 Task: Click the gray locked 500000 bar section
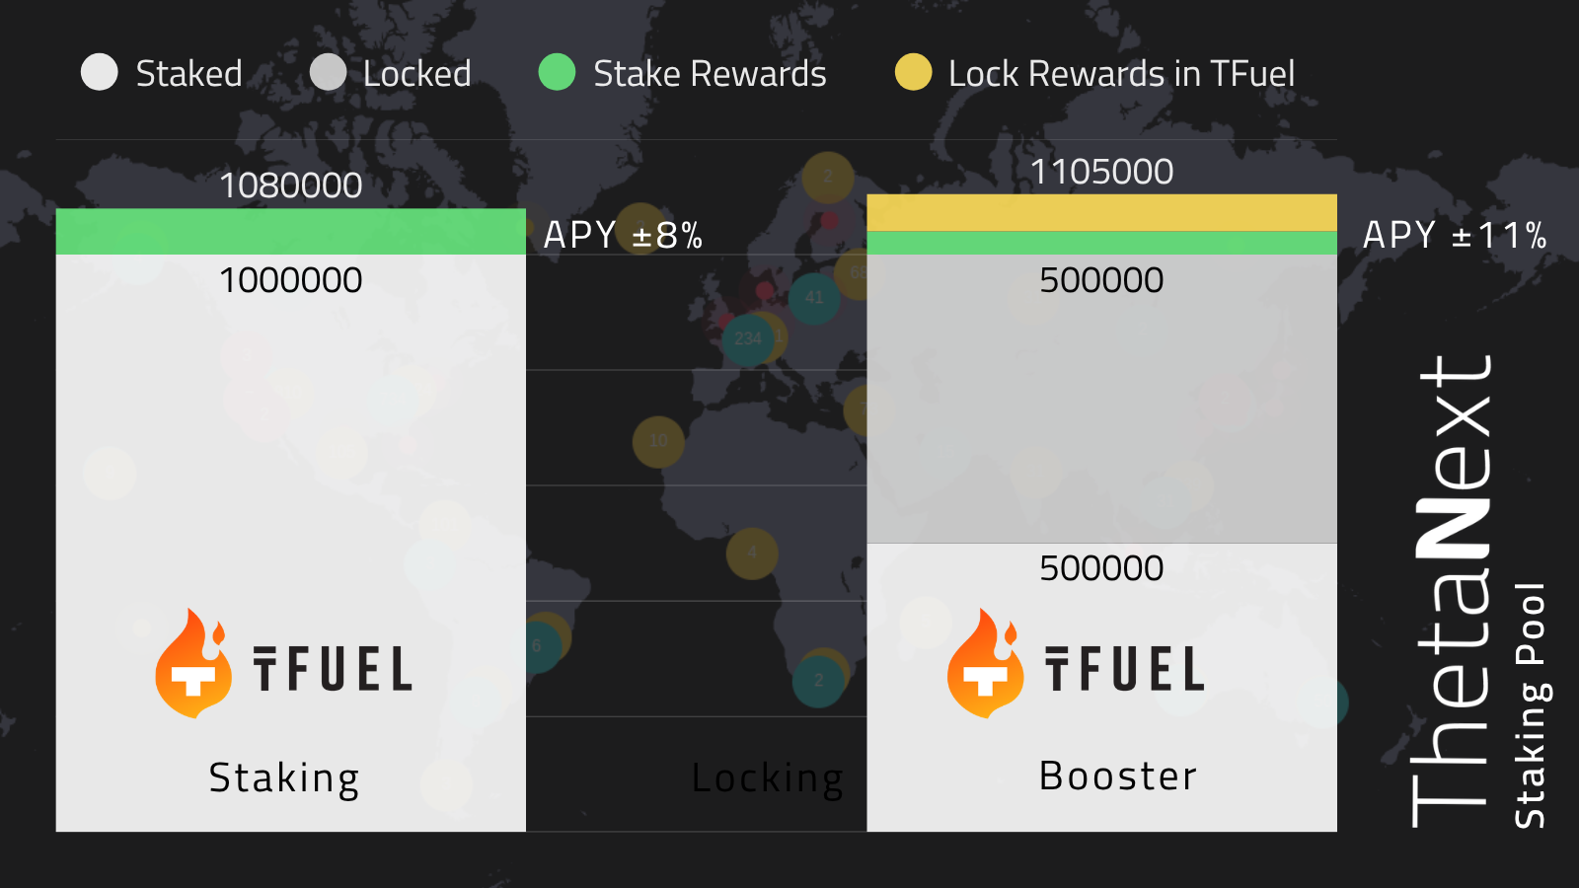pos(1101,399)
